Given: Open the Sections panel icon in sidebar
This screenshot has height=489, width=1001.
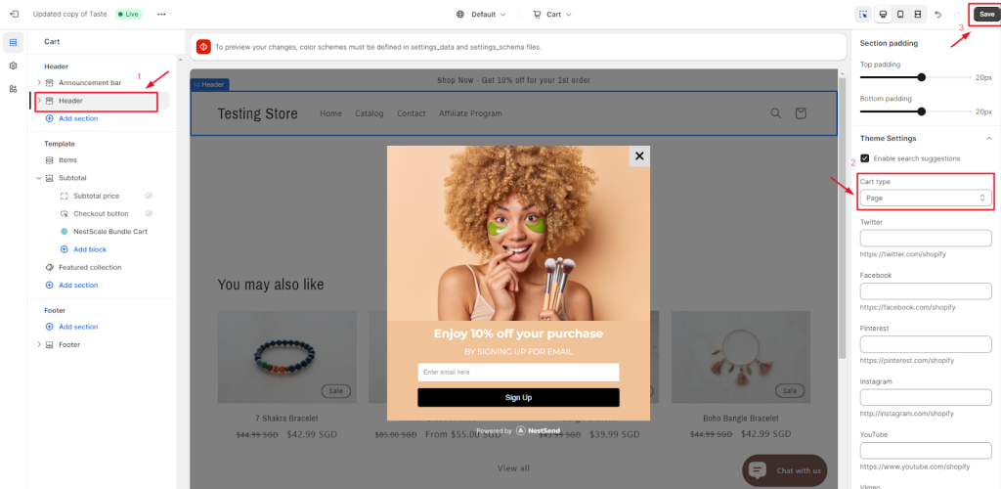Looking at the screenshot, I should (14, 42).
